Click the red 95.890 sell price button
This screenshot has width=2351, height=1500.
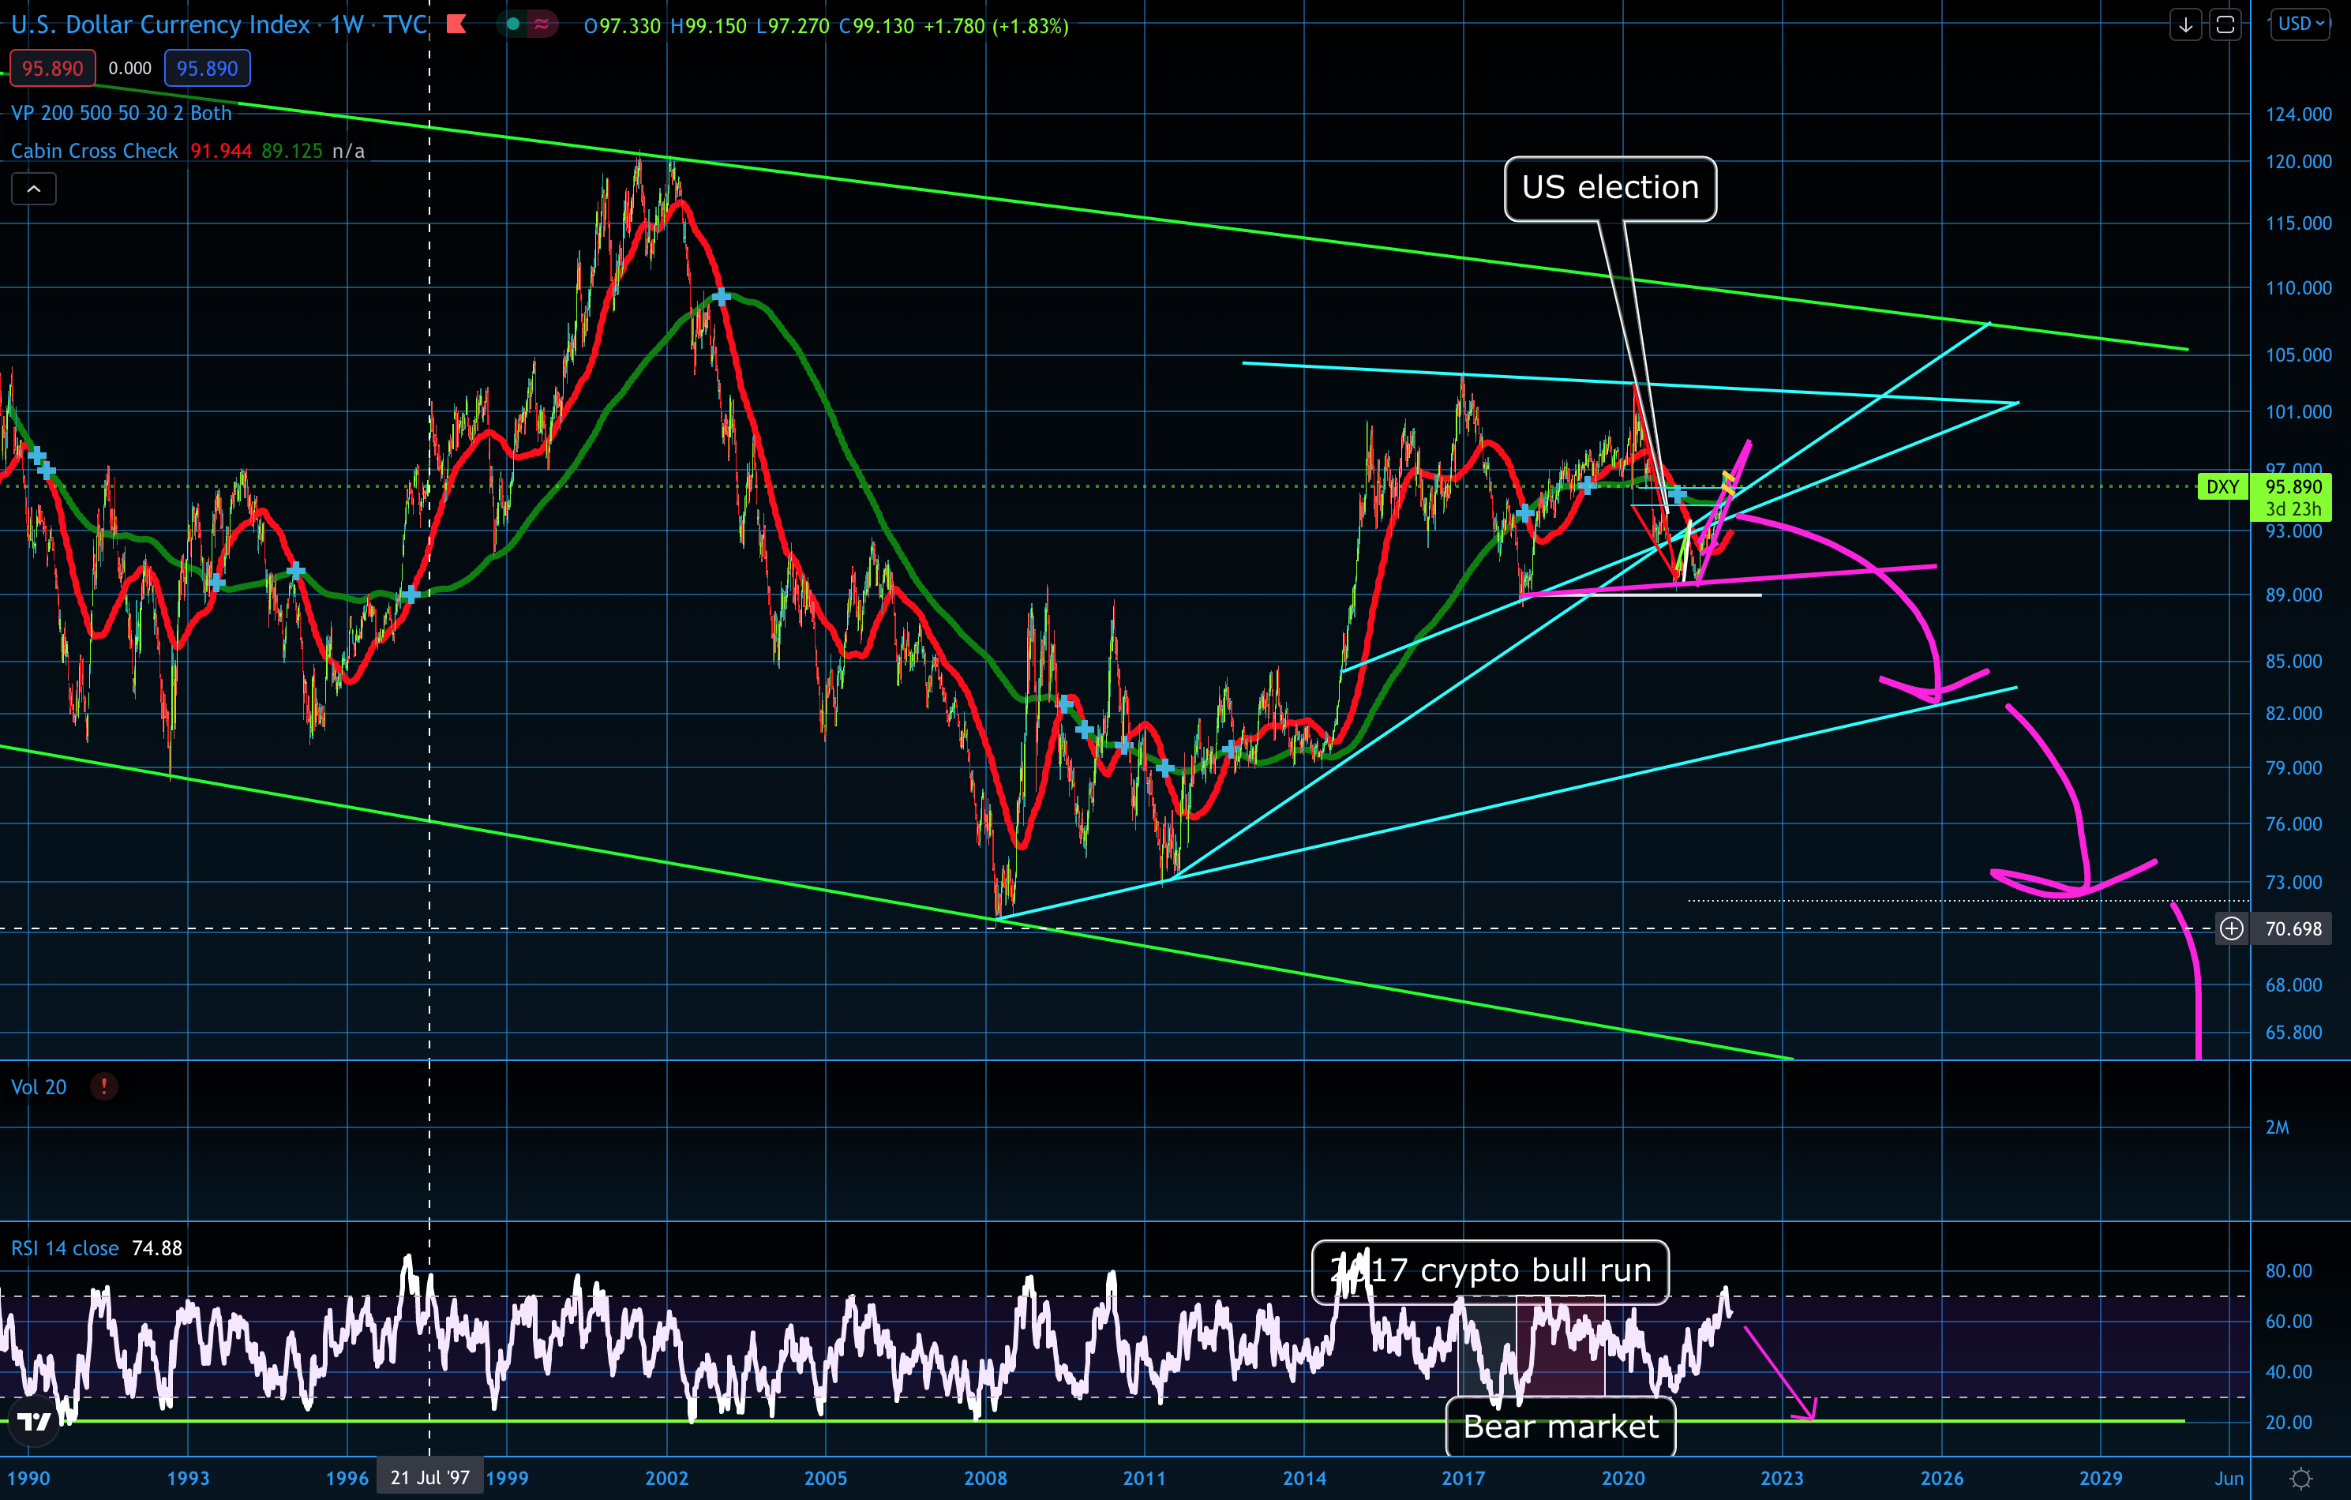tap(53, 69)
